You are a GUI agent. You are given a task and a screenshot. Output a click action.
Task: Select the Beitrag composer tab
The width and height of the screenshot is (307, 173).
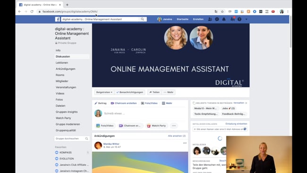(101, 103)
